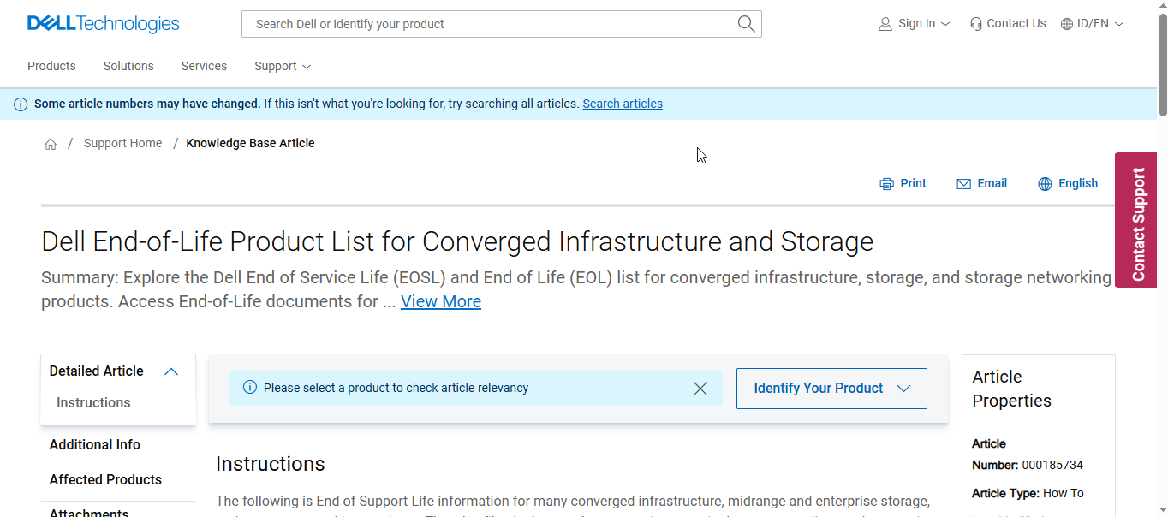Click the Print article icon
1168x517 pixels.
886,184
